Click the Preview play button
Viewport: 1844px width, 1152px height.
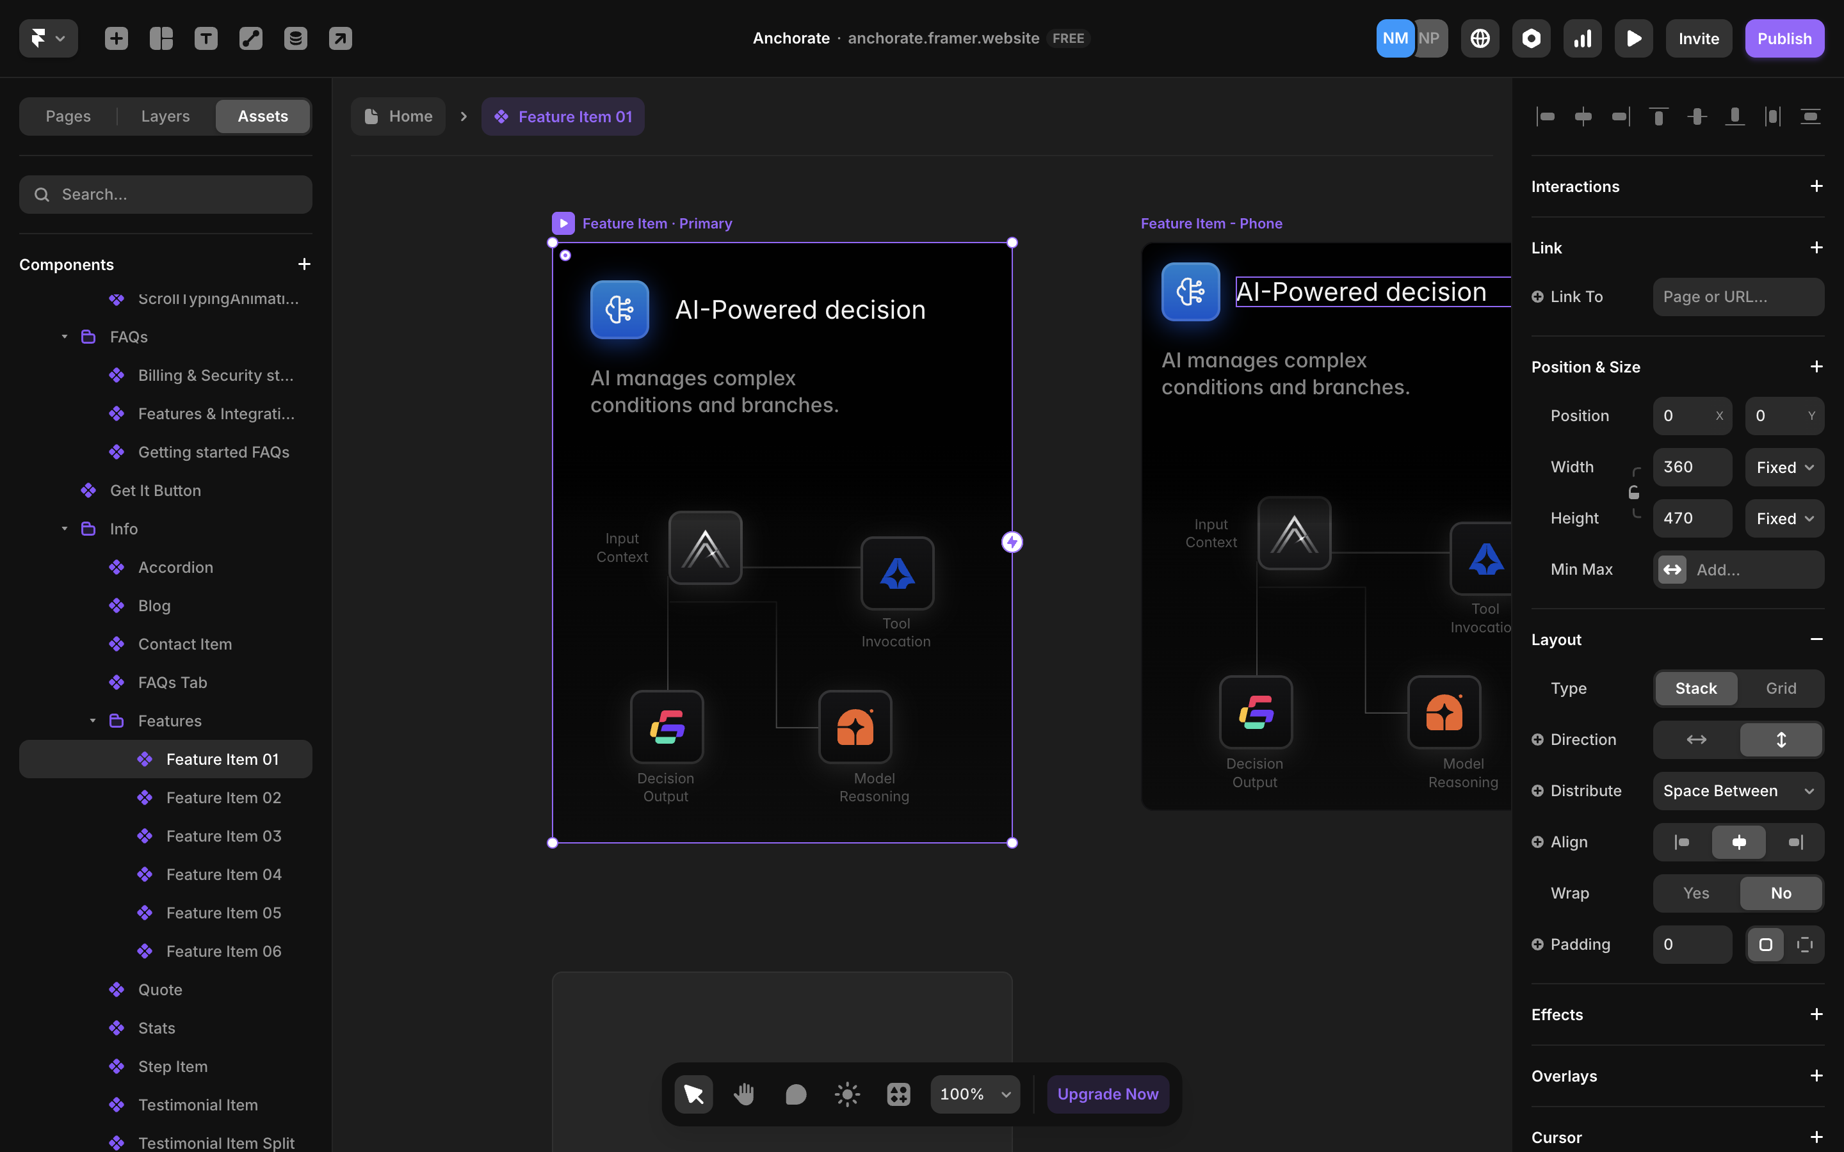(1633, 38)
